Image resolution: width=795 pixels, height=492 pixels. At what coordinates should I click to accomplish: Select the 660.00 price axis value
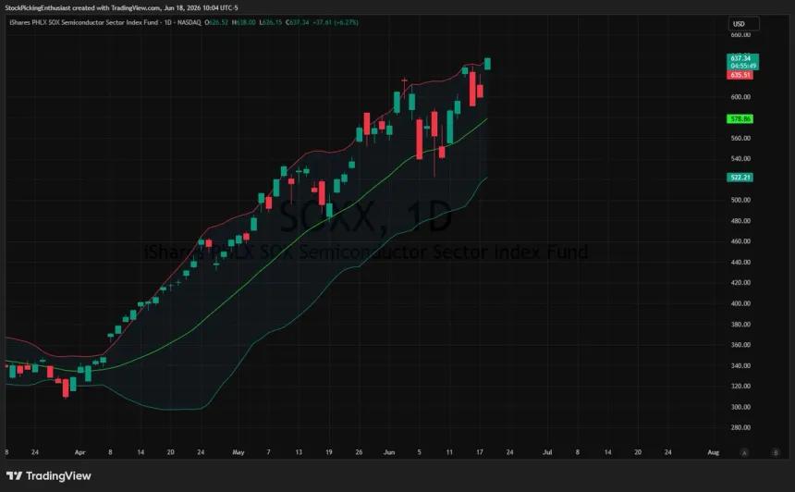(x=740, y=34)
